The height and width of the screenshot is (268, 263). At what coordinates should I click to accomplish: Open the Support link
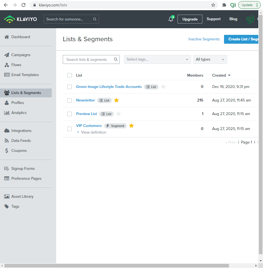(213, 19)
